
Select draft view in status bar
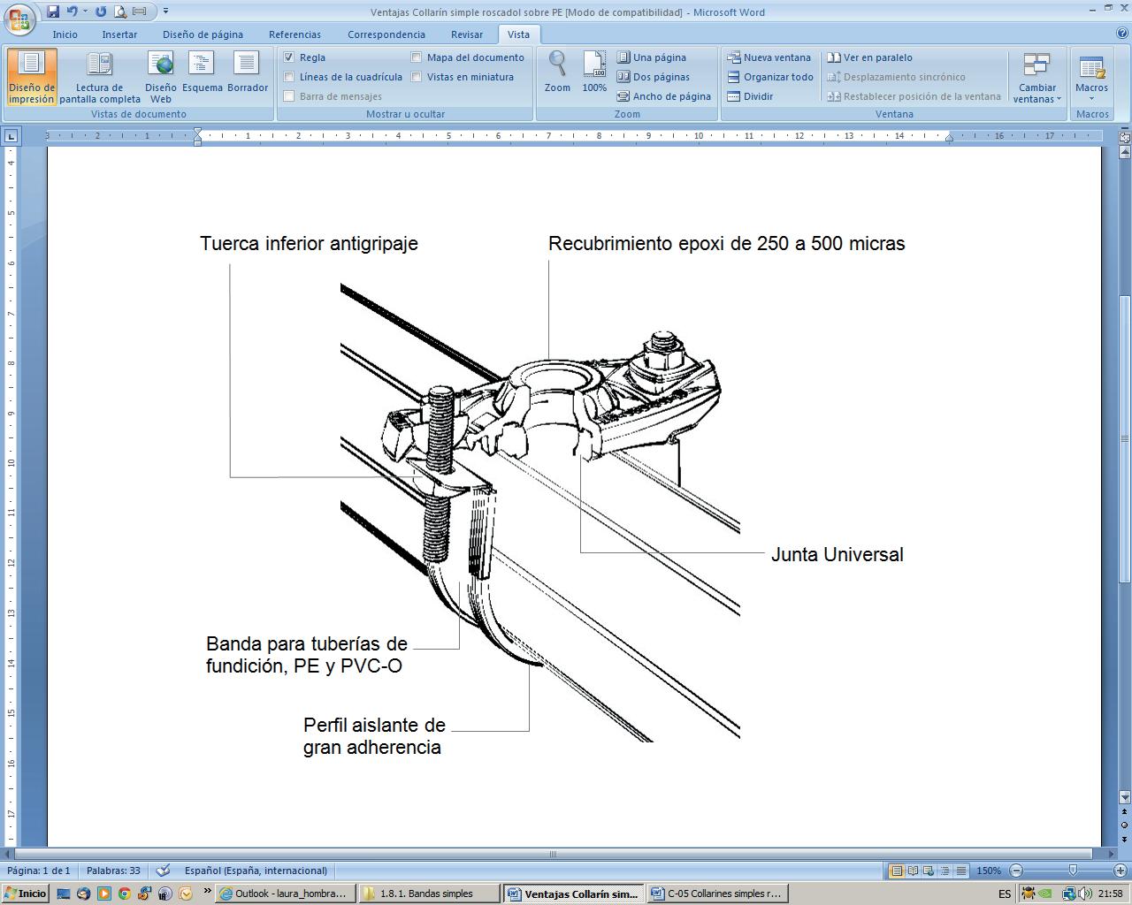pyautogui.click(x=960, y=871)
